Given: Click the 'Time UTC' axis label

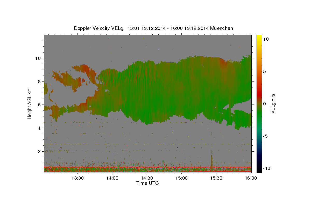Looking at the screenshot, I should (147, 183).
